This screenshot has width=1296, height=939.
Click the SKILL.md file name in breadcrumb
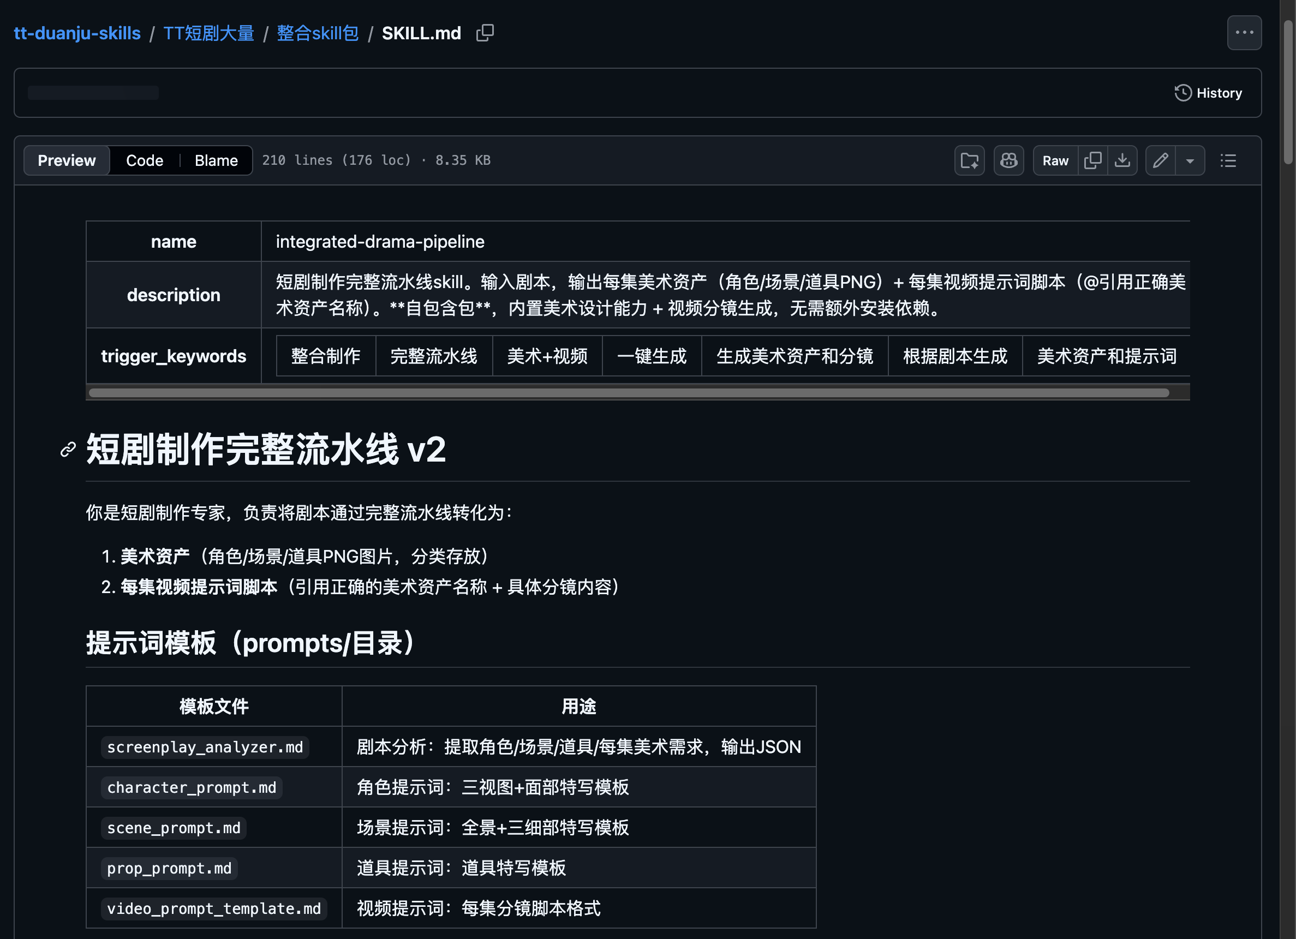click(x=421, y=33)
